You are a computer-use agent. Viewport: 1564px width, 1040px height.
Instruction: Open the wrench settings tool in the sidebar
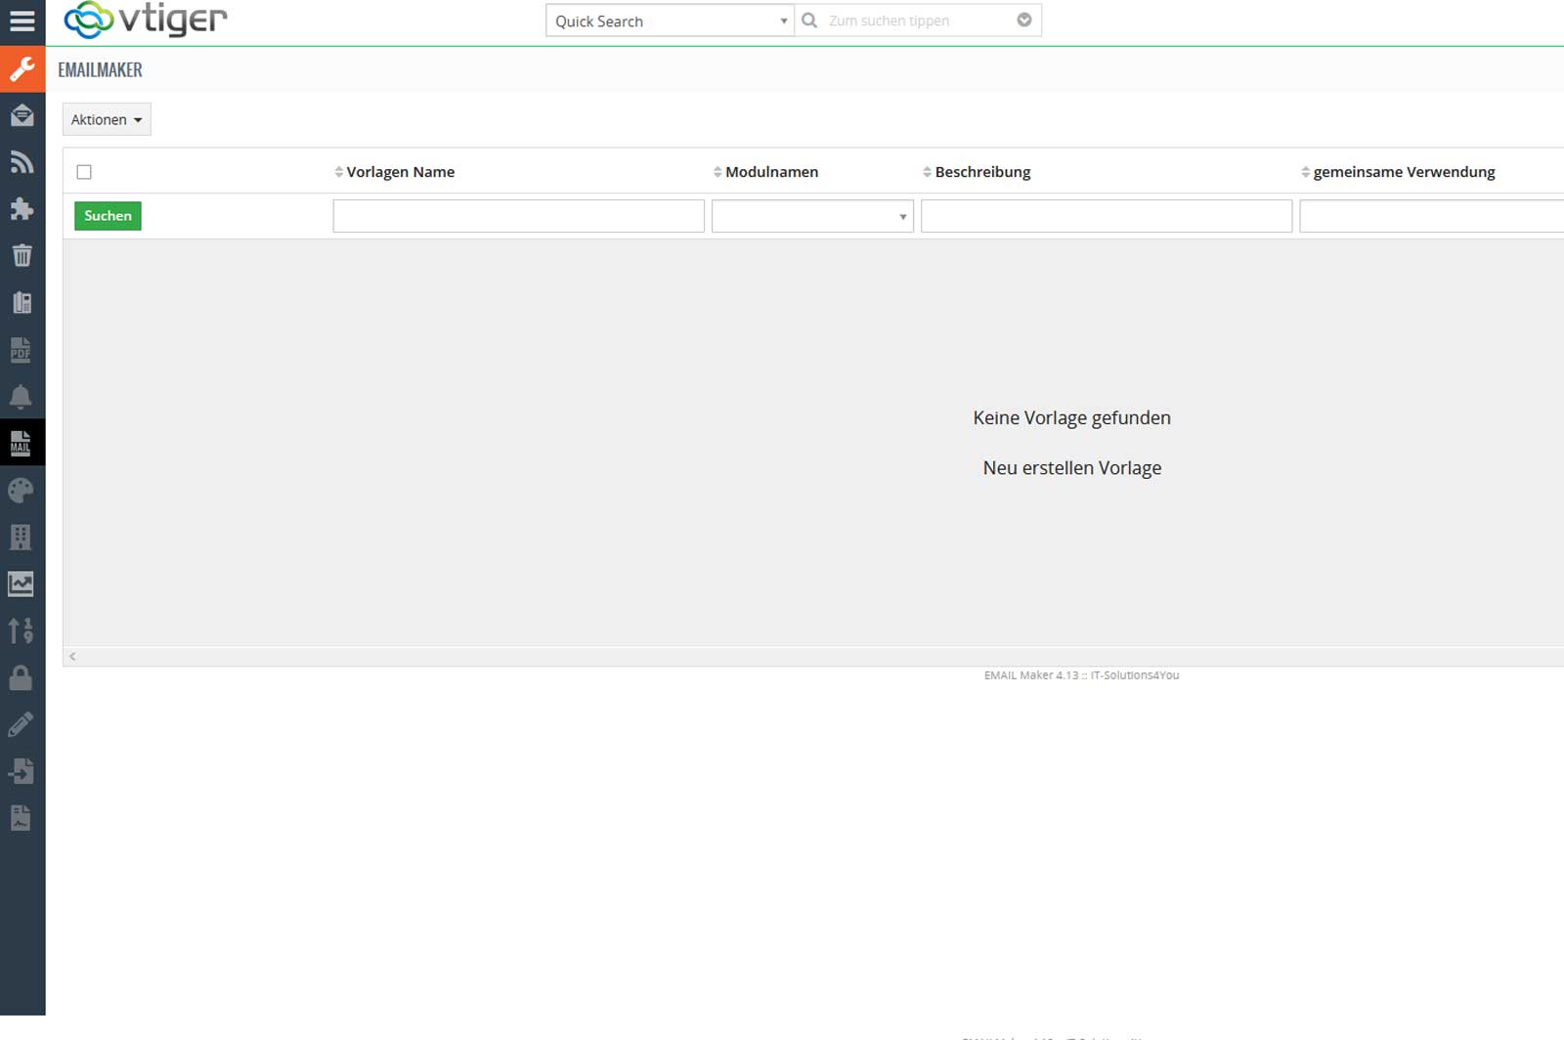[22, 68]
